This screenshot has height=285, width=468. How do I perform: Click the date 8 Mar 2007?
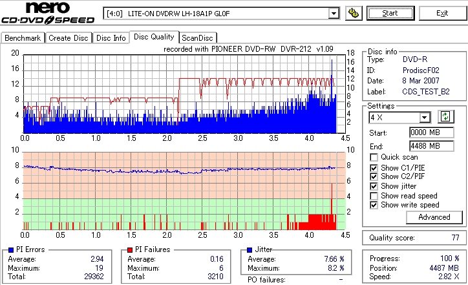(421, 81)
